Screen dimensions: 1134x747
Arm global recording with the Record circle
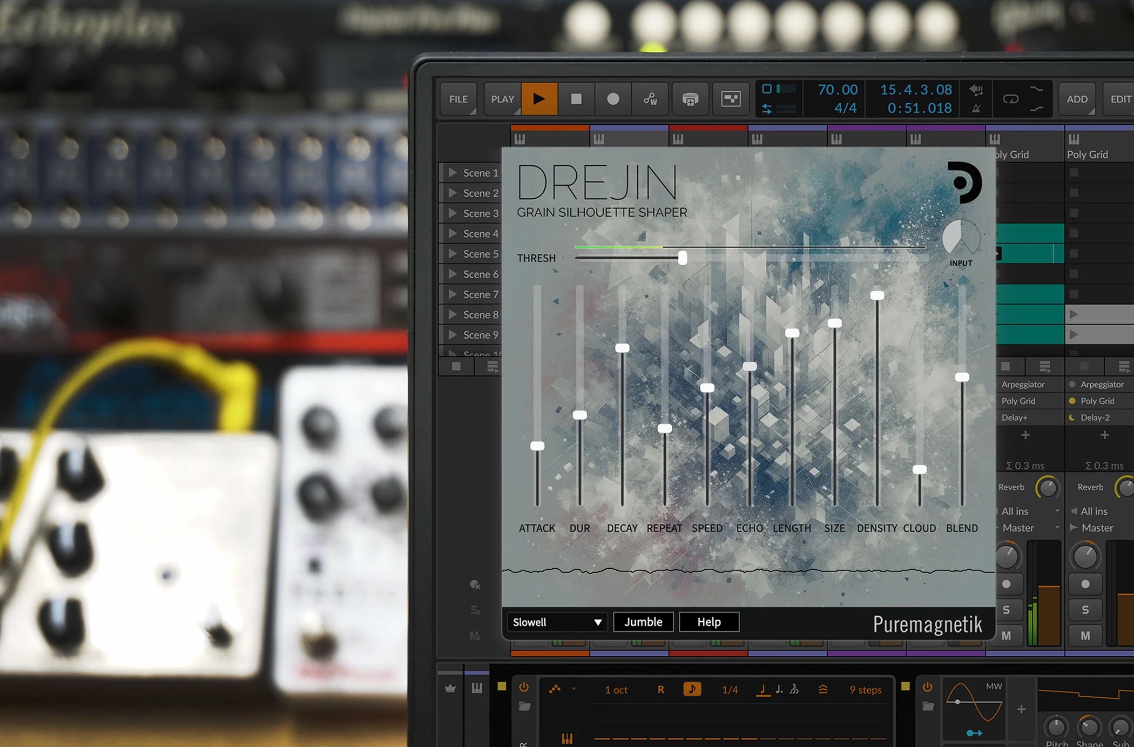point(613,99)
